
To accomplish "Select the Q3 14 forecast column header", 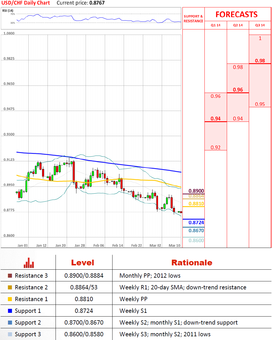I will point(260,25).
